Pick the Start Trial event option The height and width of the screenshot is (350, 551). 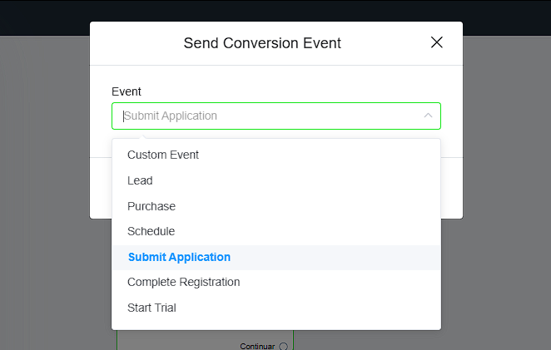click(151, 308)
